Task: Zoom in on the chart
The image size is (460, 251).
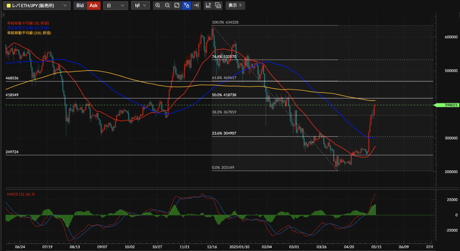Action: coord(158,5)
